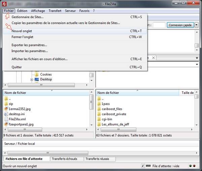Click the zip folder icon
This screenshot has width=202, height=171.
[6, 103]
